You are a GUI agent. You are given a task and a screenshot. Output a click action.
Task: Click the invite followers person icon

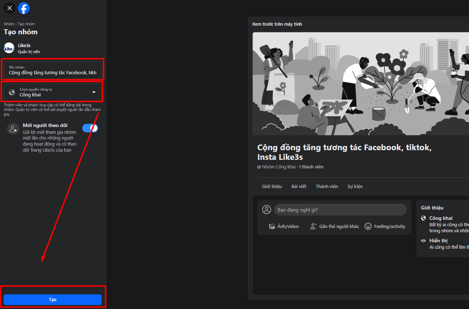click(13, 129)
